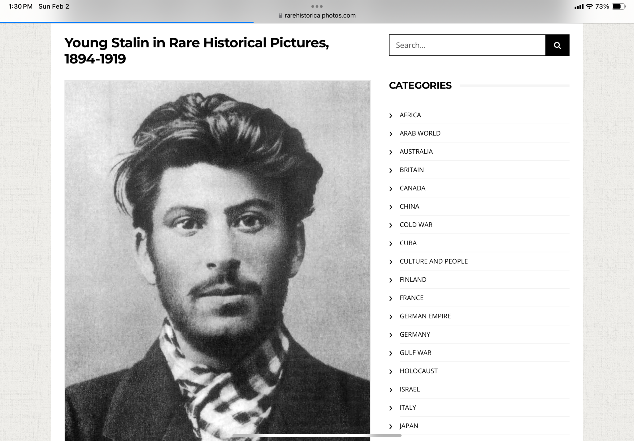The width and height of the screenshot is (634, 441).
Task: Click the chevron beside HOLOCAUST
Action: tap(391, 371)
